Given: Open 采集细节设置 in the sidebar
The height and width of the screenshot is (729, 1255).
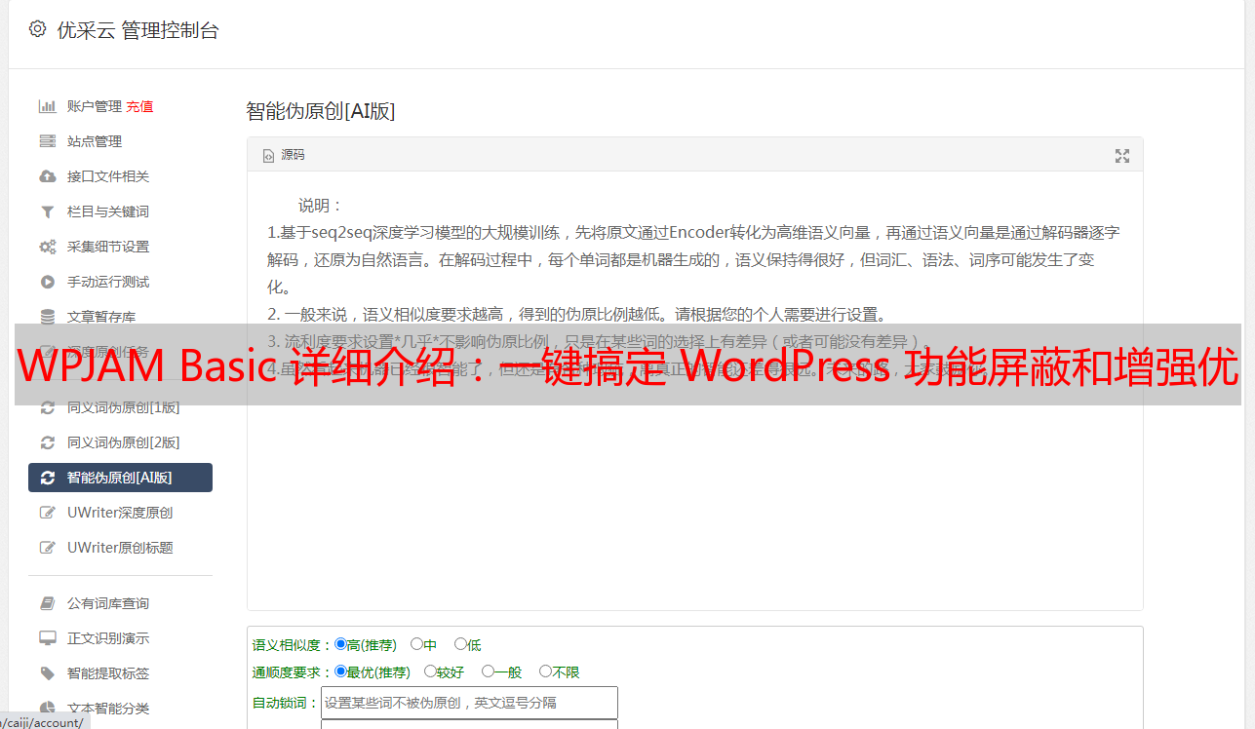Looking at the screenshot, I should click(x=108, y=247).
